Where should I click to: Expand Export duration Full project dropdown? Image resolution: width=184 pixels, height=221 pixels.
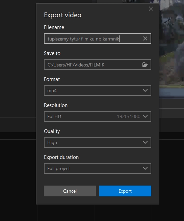98,168
